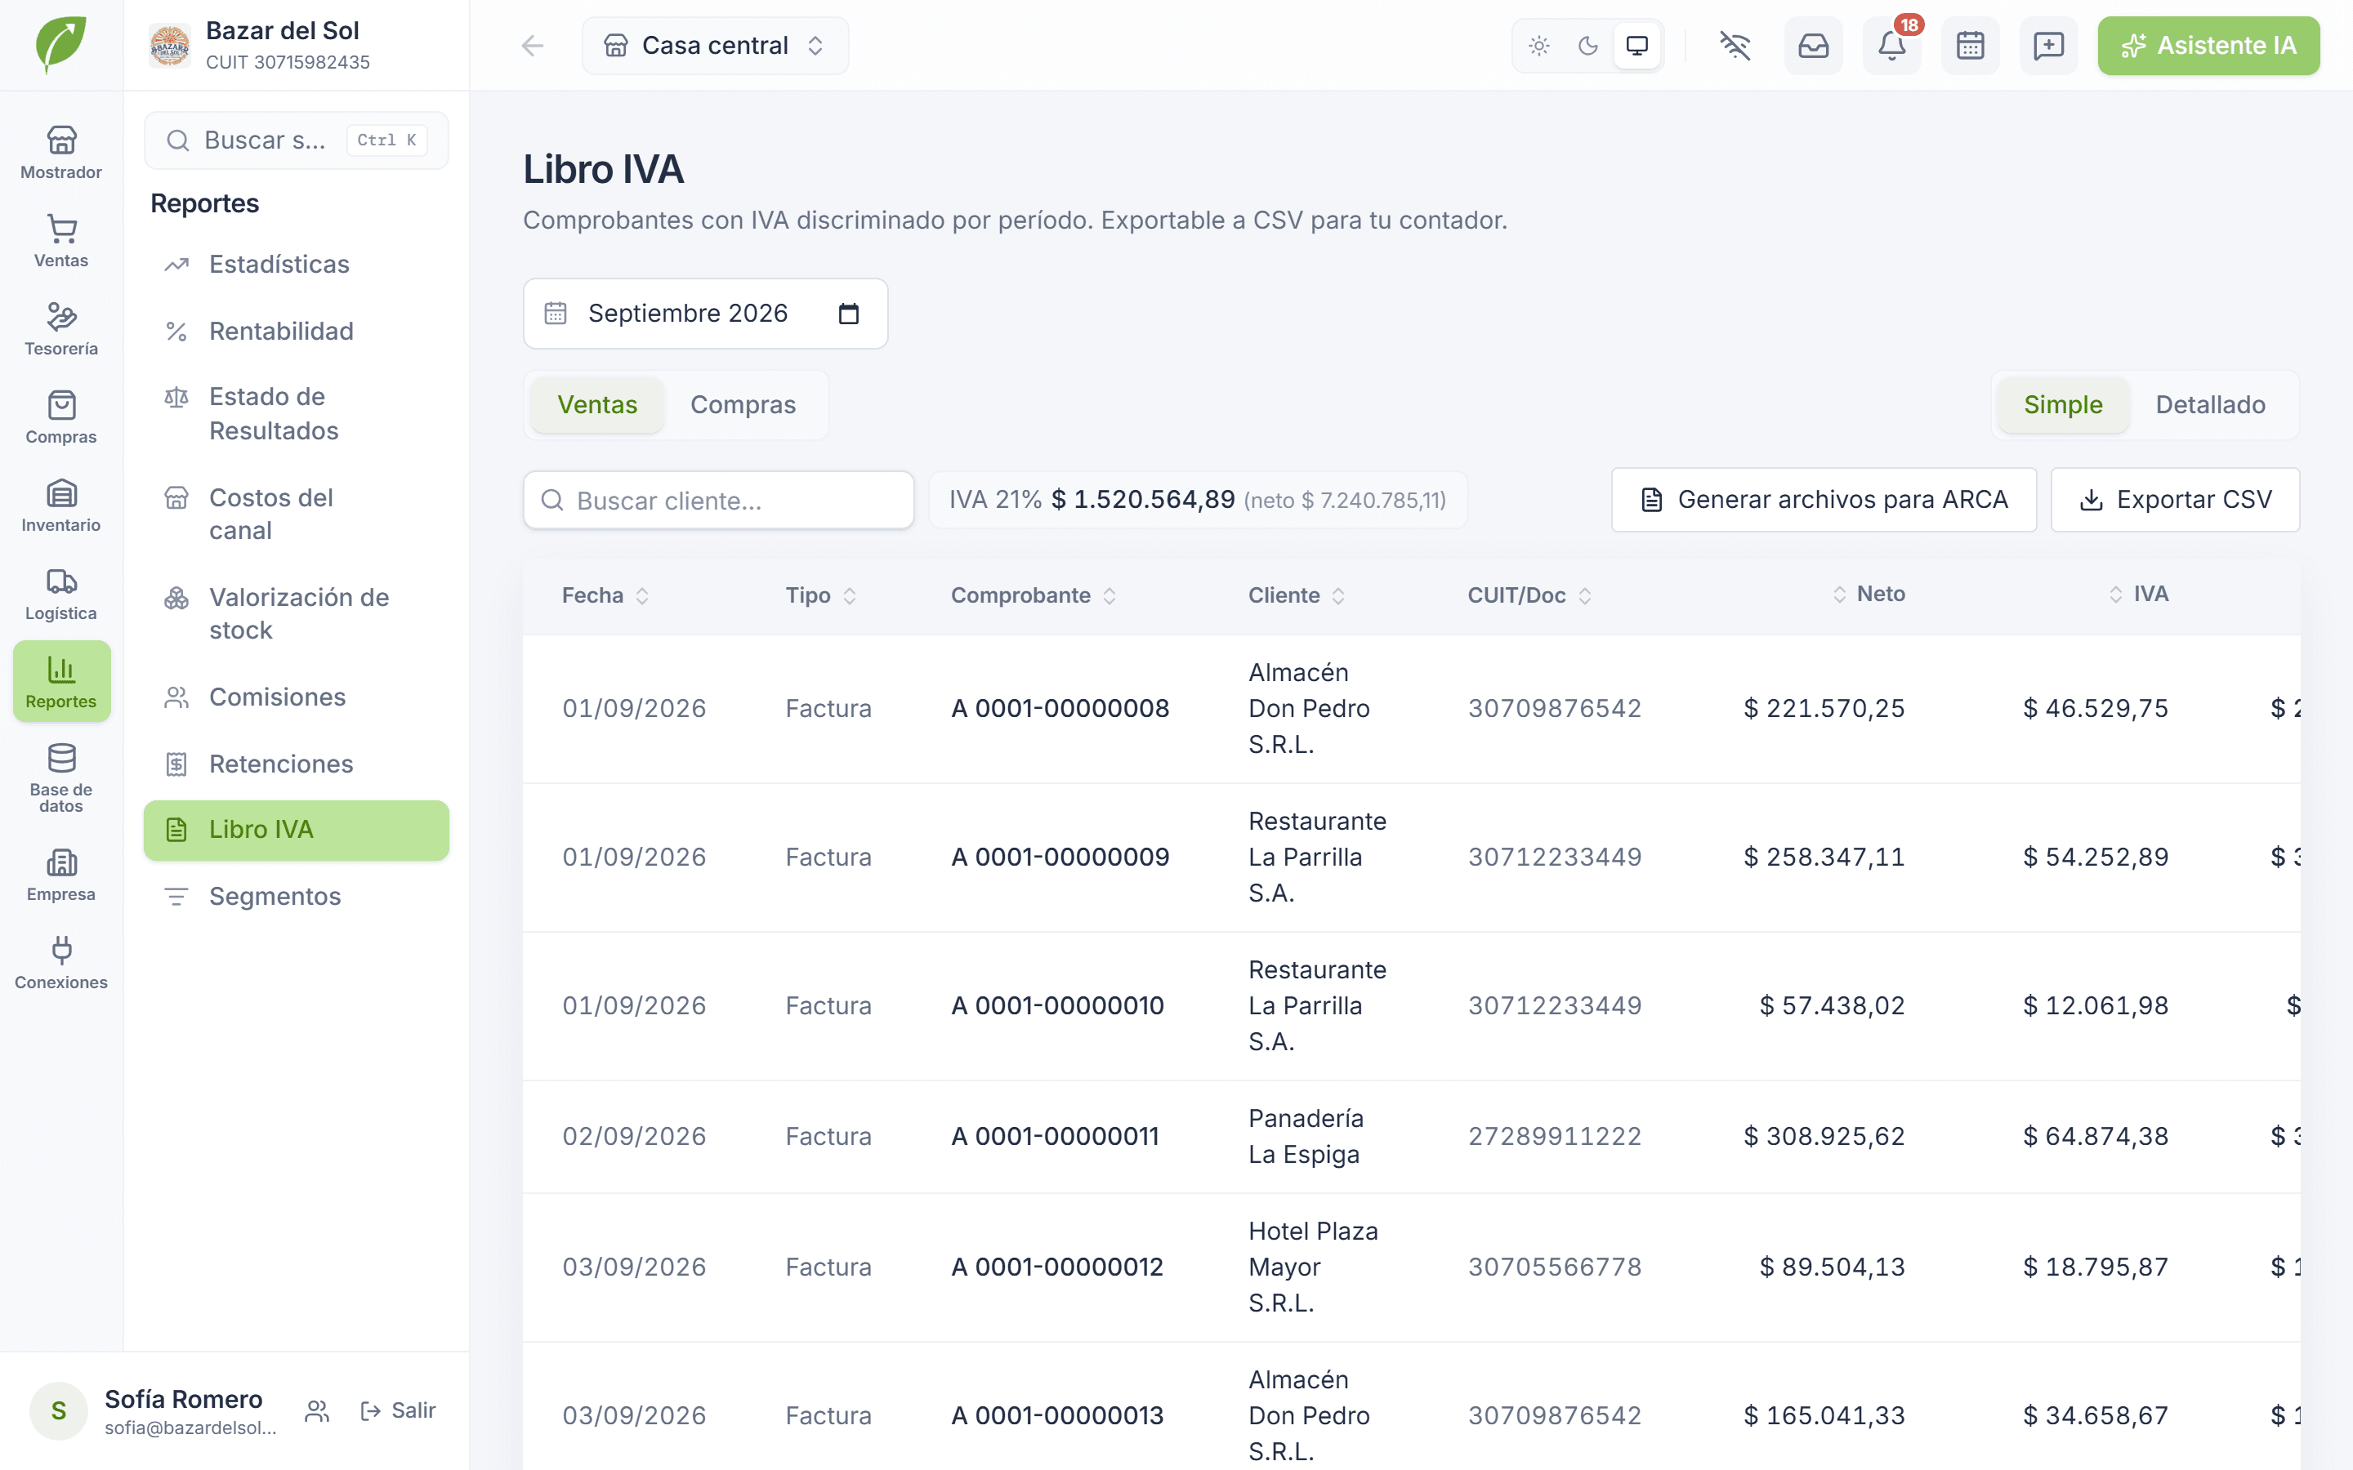
Task: Click the offline wifi status icon
Action: point(1735,46)
